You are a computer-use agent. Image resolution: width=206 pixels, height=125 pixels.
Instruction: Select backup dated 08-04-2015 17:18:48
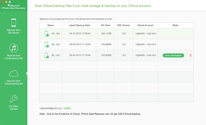[x=116, y=55]
